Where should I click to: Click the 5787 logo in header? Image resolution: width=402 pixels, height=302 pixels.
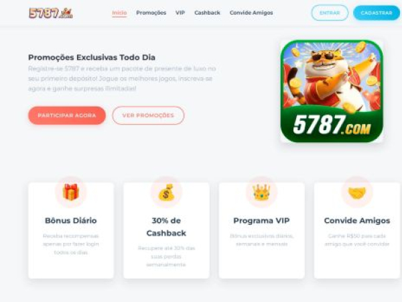tap(51, 13)
